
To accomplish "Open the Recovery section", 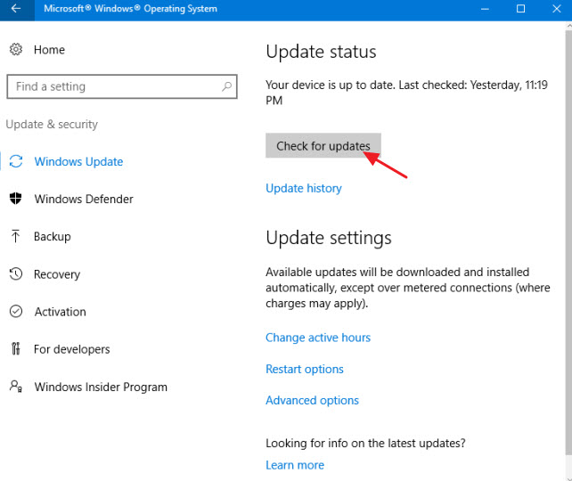I will (57, 274).
